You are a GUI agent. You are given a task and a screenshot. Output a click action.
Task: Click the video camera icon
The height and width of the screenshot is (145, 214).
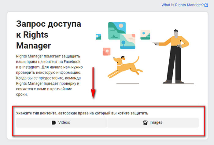[x=54, y=123]
